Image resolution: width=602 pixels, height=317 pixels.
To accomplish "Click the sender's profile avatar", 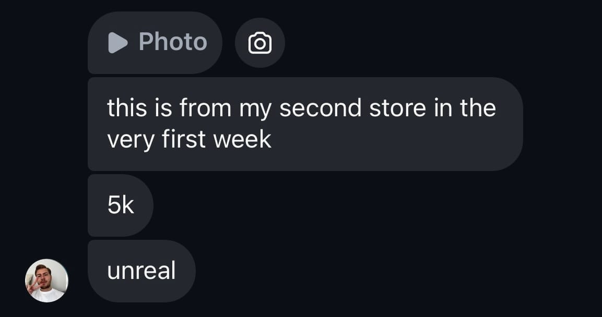I will pyautogui.click(x=46, y=281).
